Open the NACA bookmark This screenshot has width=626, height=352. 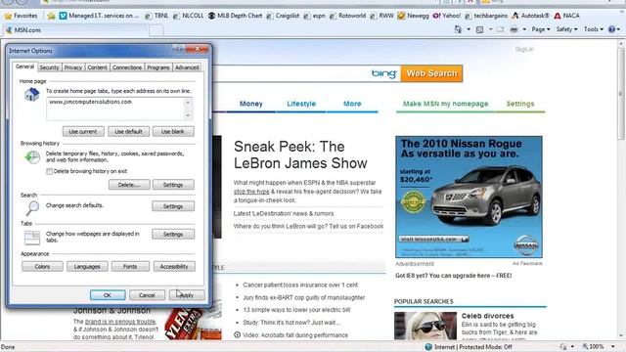tap(566, 16)
